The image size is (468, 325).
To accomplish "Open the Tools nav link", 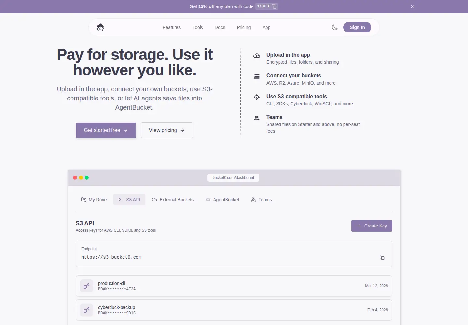I will (198, 27).
